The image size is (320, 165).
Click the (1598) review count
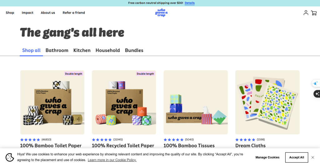tap(261, 139)
